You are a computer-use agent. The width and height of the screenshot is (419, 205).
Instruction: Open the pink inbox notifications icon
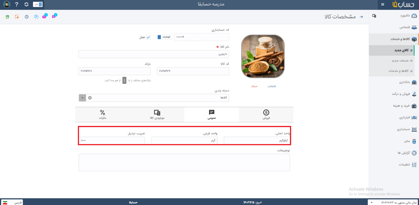click(x=44, y=16)
